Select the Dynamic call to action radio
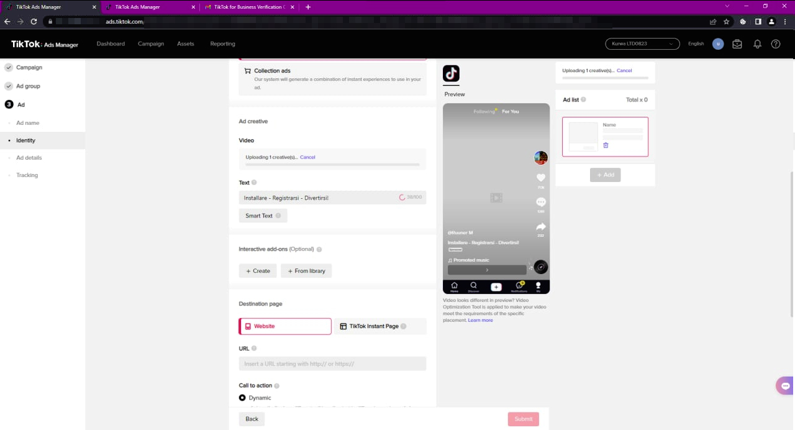This screenshot has height=430, width=795. coord(242,398)
